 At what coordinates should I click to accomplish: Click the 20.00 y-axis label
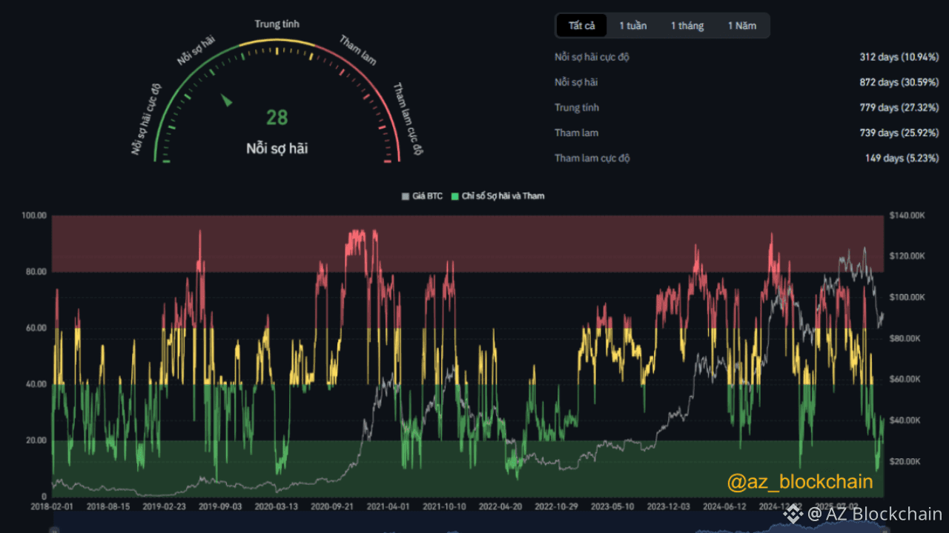click(x=36, y=440)
